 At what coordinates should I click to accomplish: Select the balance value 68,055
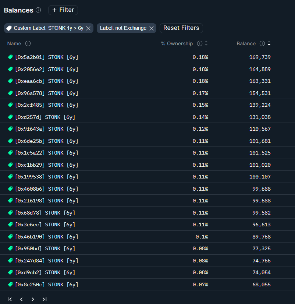[262, 284]
